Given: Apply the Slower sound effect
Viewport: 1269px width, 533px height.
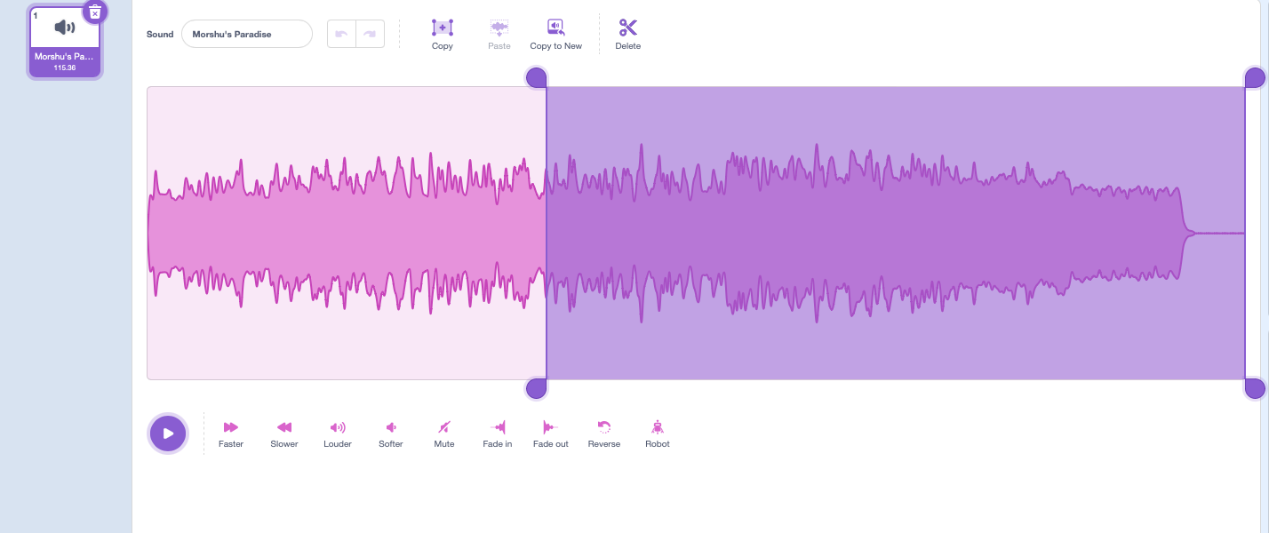Looking at the screenshot, I should pos(284,427).
